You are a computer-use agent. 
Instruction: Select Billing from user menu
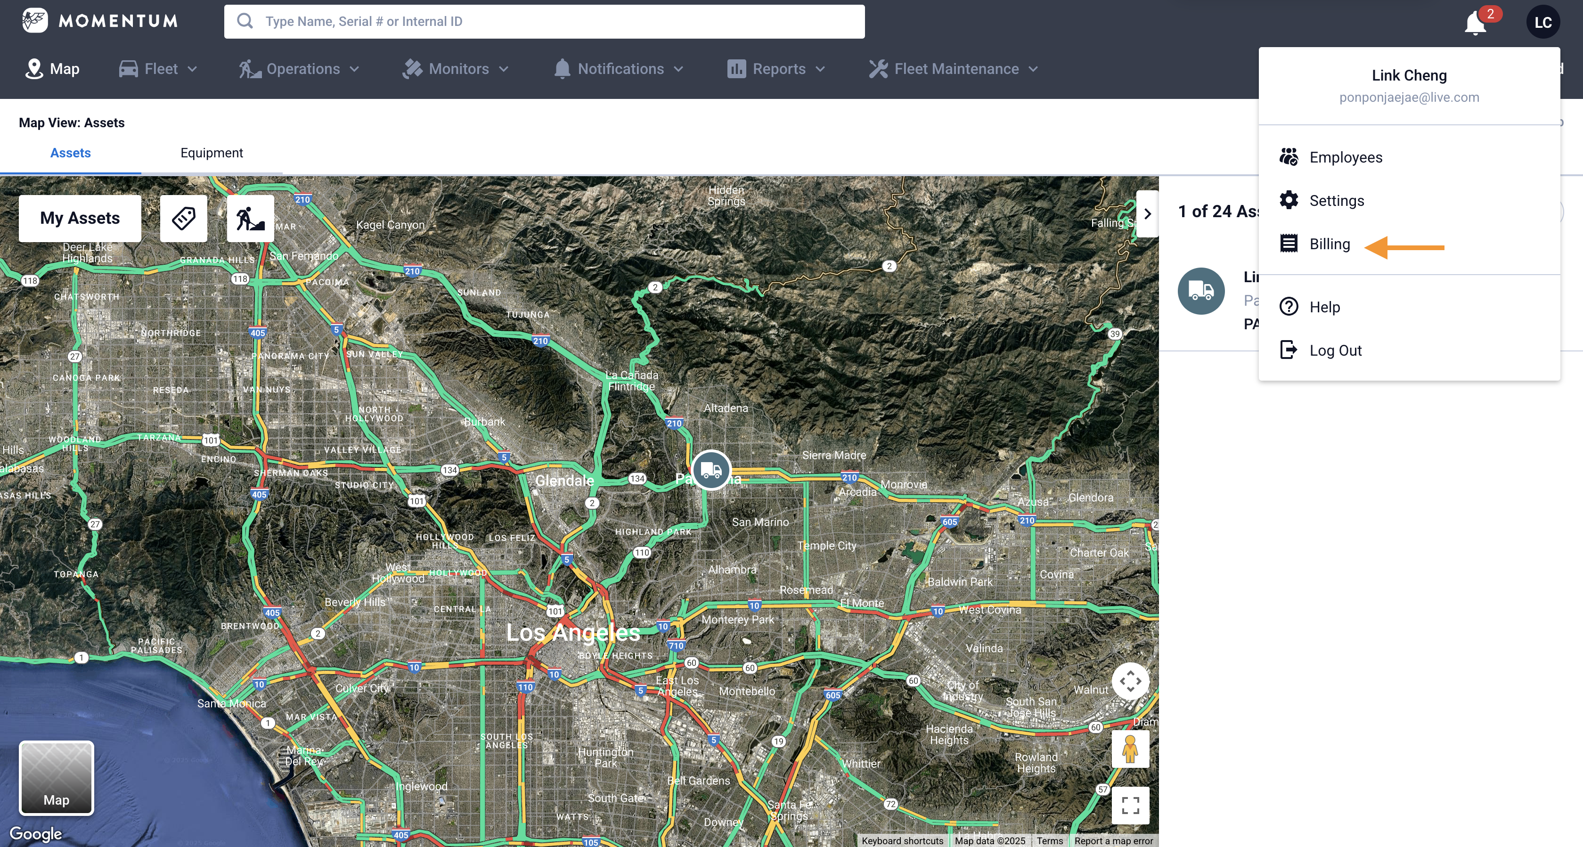click(x=1329, y=244)
